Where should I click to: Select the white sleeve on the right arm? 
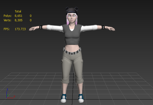[x=89, y=28]
